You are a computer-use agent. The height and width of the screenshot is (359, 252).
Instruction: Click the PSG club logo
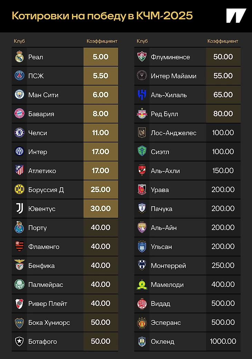click(19, 76)
